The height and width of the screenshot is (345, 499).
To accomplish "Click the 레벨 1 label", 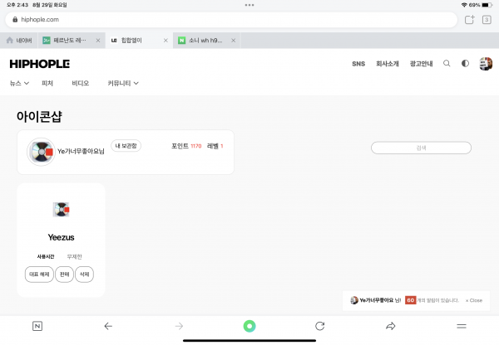I will [x=215, y=146].
